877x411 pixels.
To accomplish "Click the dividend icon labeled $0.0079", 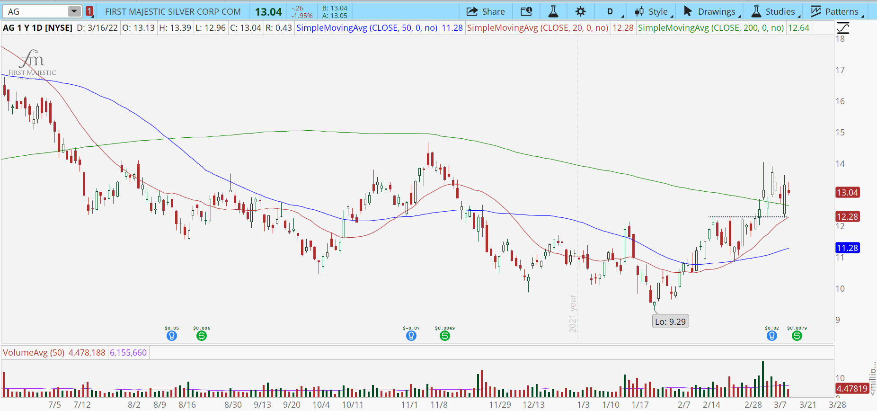I will coord(797,336).
